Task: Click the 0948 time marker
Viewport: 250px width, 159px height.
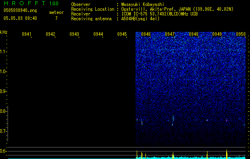Action: coord(194,34)
